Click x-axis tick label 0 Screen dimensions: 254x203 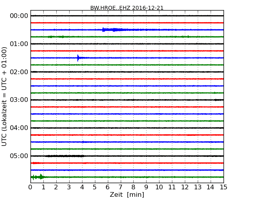[x=30, y=187]
